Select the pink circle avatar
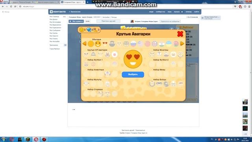Viewport: 252px width, 142px height. click(147, 44)
